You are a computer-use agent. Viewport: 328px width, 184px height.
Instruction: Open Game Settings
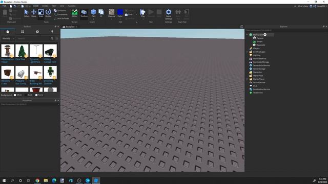pos(169,14)
